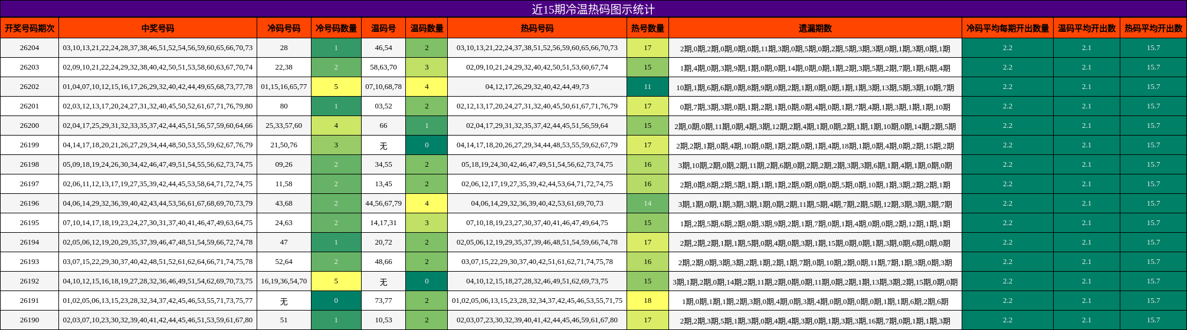Click the title 近15期冷温热码图示统计
The height and width of the screenshot is (330, 1187).
pyautogui.click(x=593, y=9)
